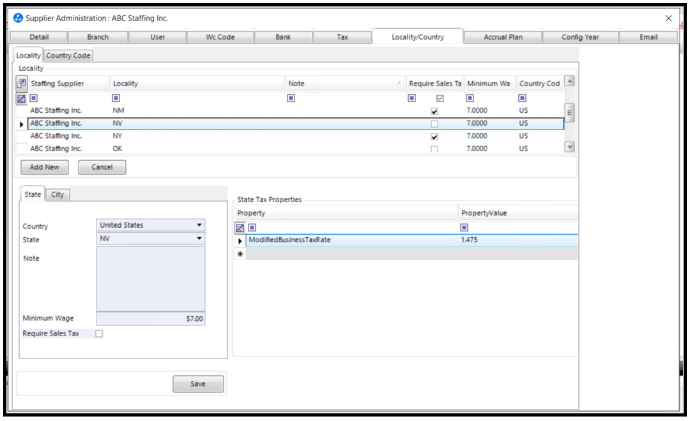Screen dimensions: 690x421
Task: Click the Add New button
Action: pos(45,167)
